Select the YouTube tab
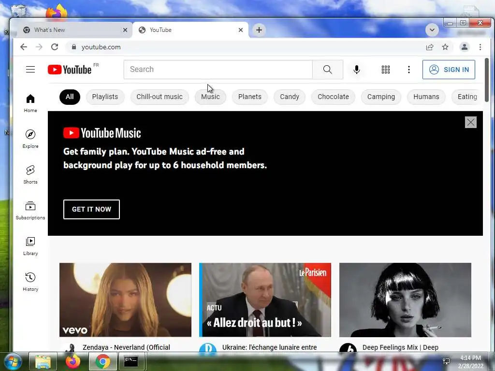The image size is (495, 371). tap(190, 30)
